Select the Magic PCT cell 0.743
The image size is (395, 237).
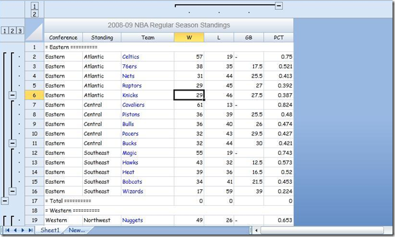click(x=278, y=152)
